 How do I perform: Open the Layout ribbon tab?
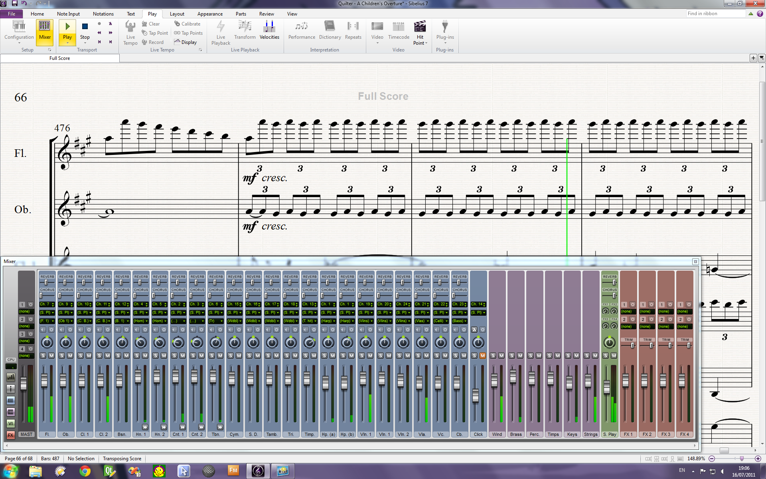coord(177,14)
